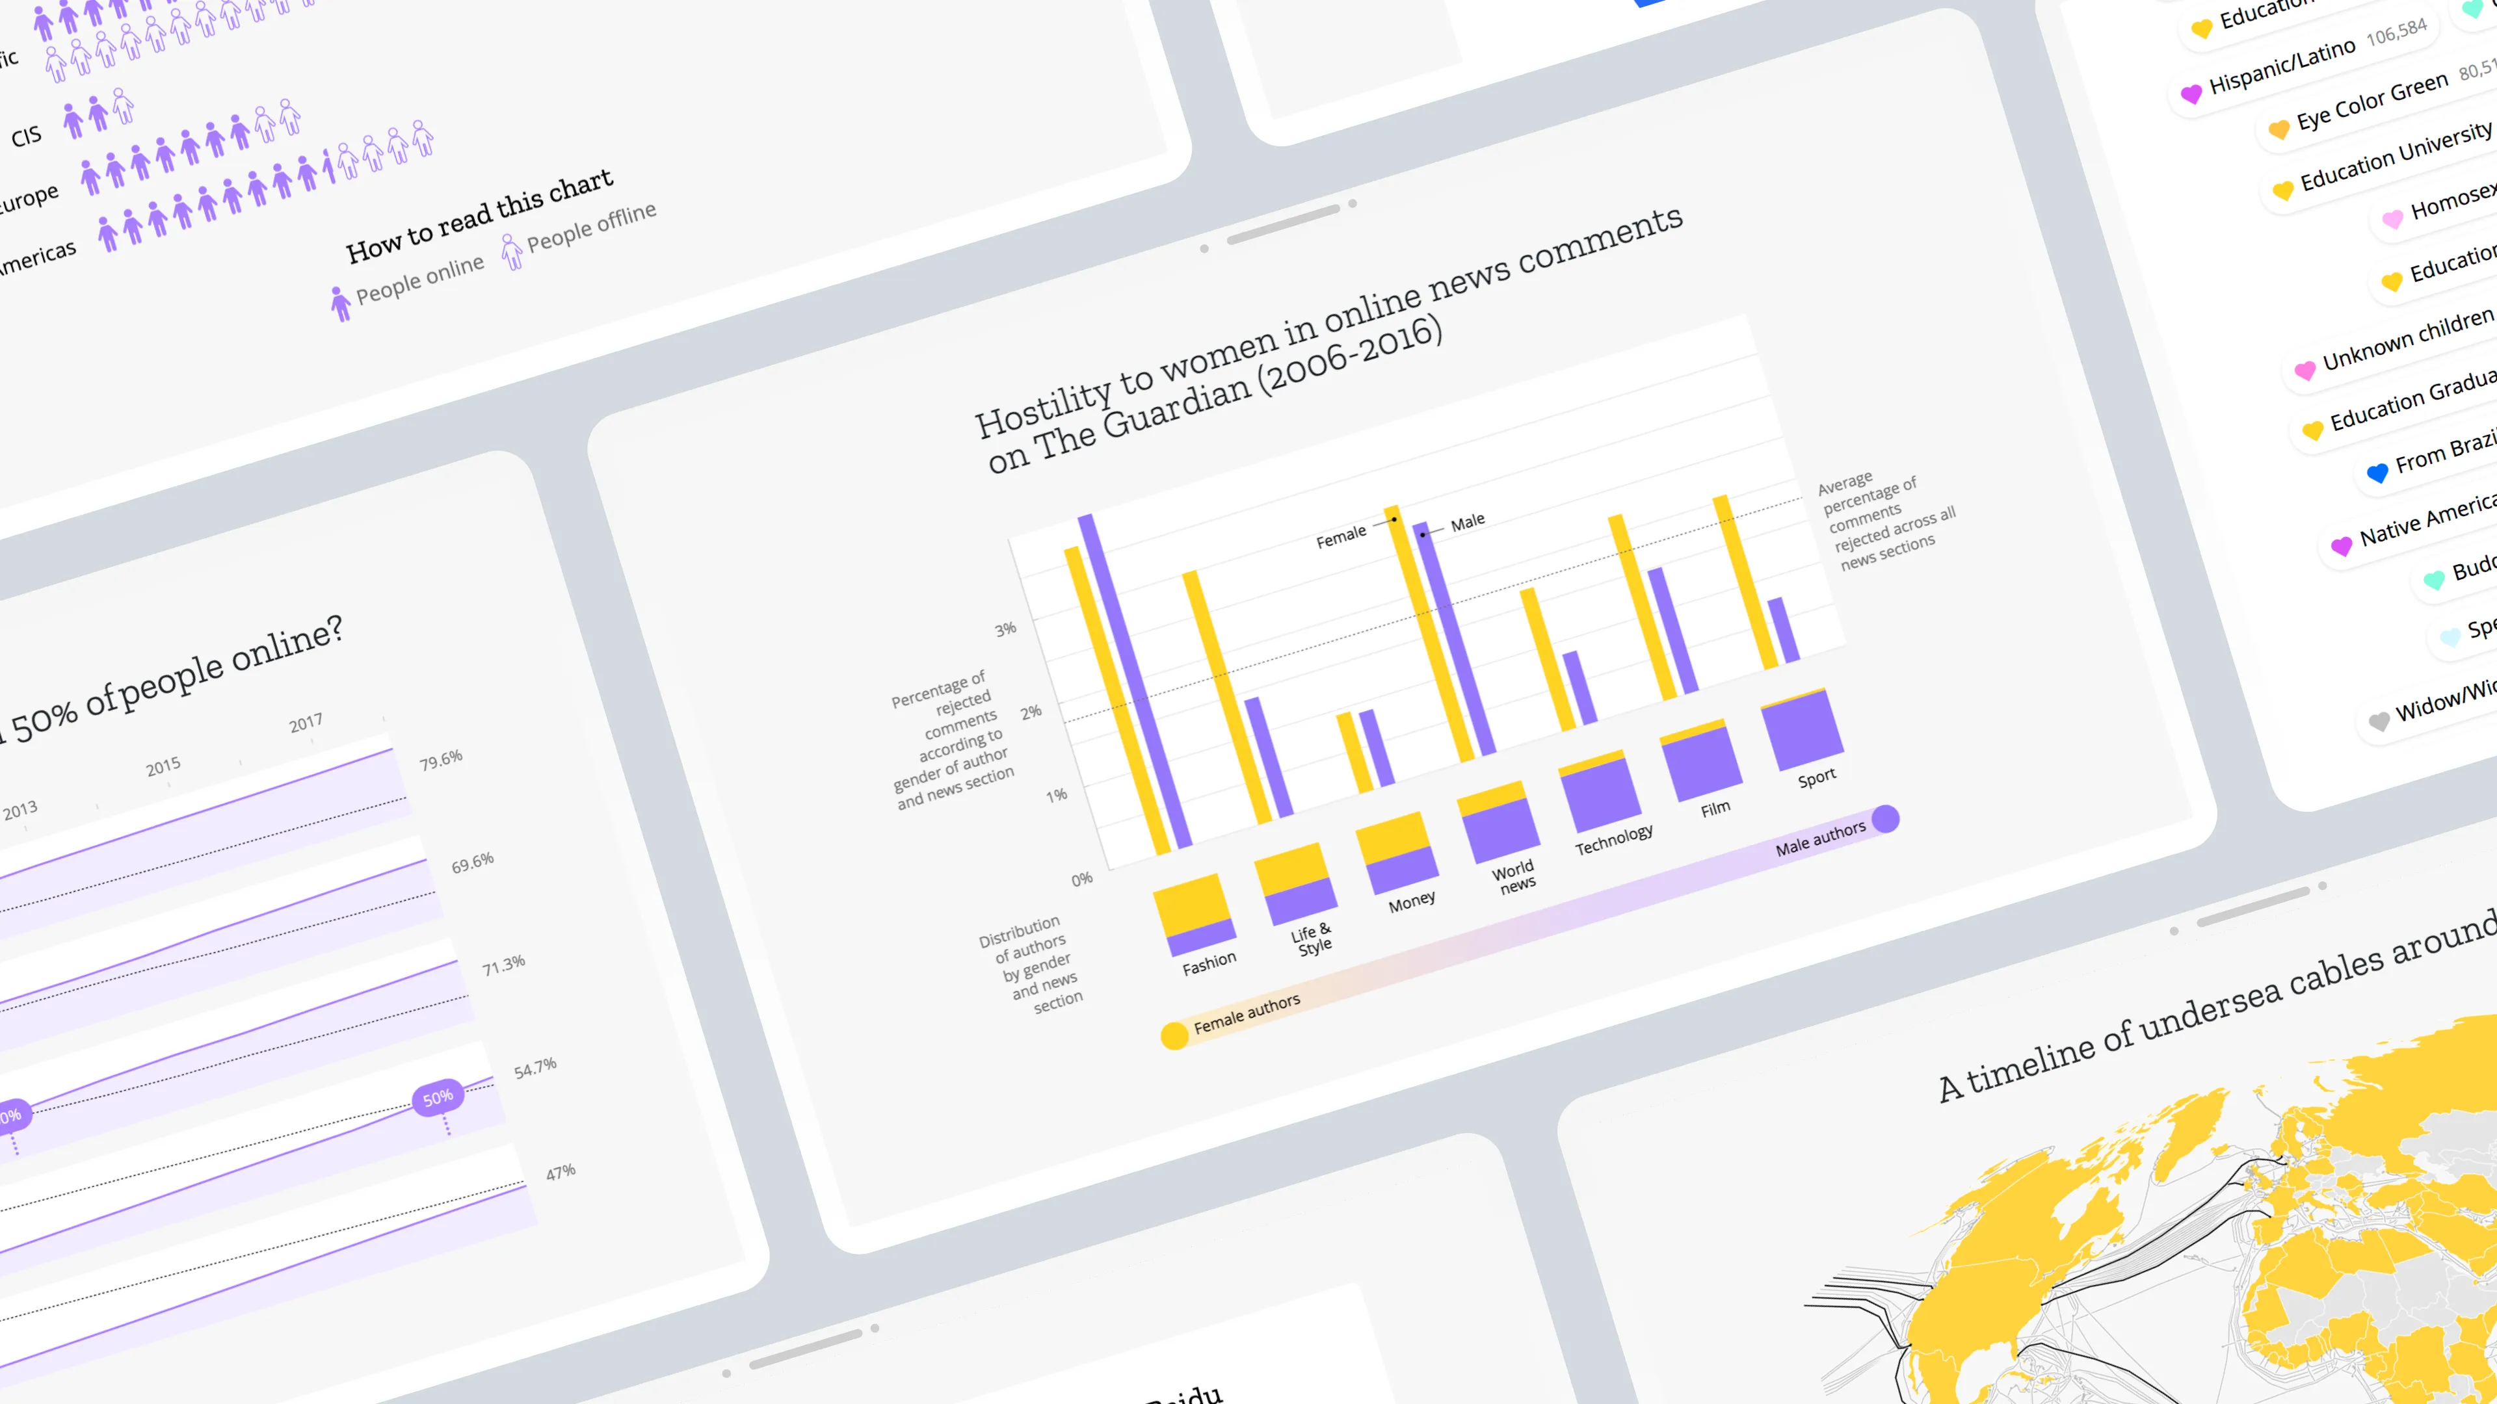The image size is (2497, 1404).
Task: Click the 2015 year axis label
Action: (163, 766)
